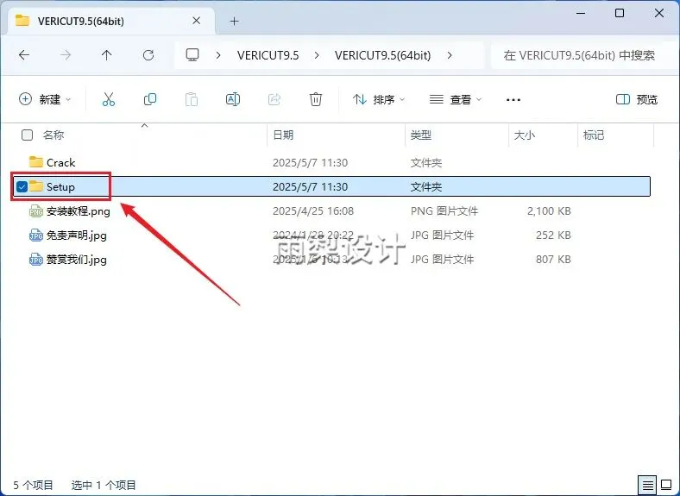Sort by 名称 column header
680x496 pixels.
pyautogui.click(x=54, y=135)
